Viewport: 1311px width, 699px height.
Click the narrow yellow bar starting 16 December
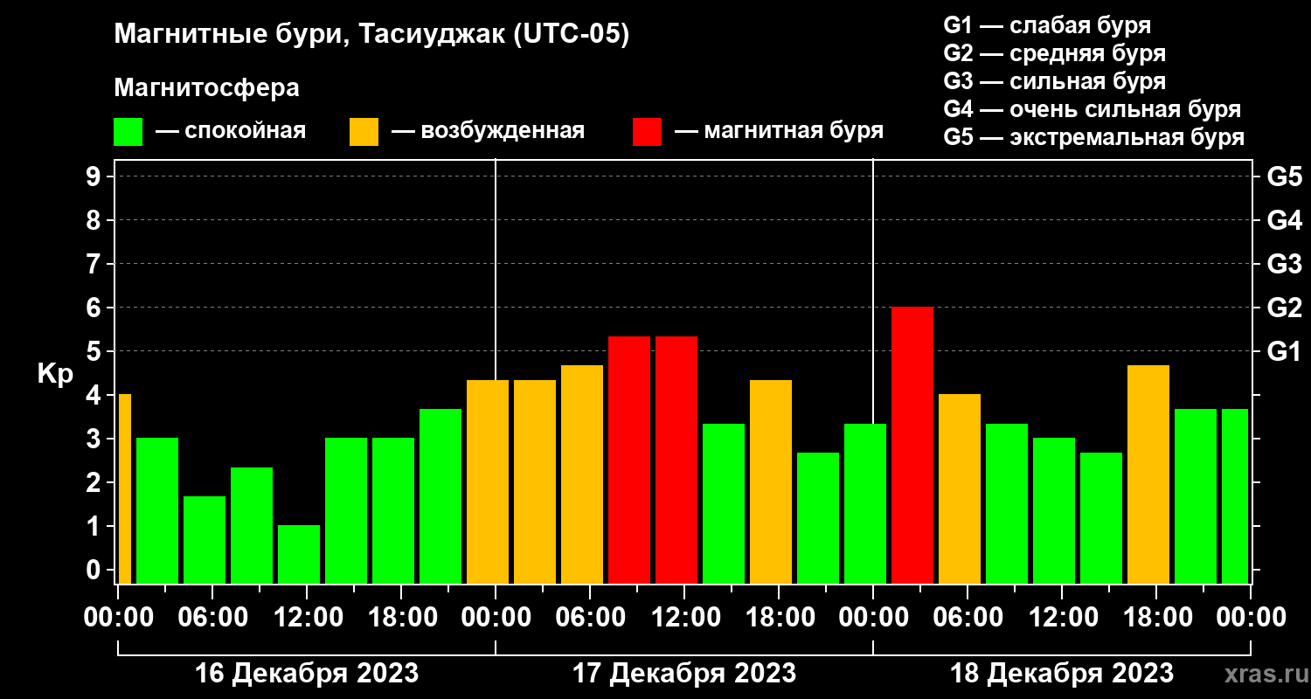click(124, 489)
